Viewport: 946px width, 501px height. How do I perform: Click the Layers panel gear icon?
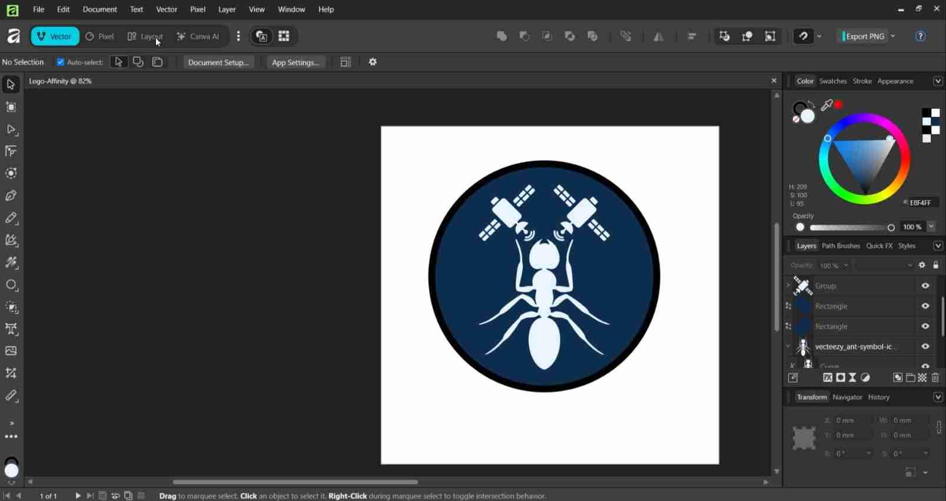(922, 266)
